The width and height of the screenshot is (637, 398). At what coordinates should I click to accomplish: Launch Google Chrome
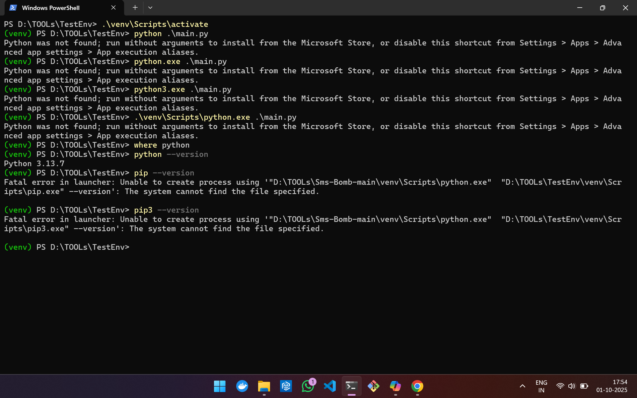[x=417, y=386]
